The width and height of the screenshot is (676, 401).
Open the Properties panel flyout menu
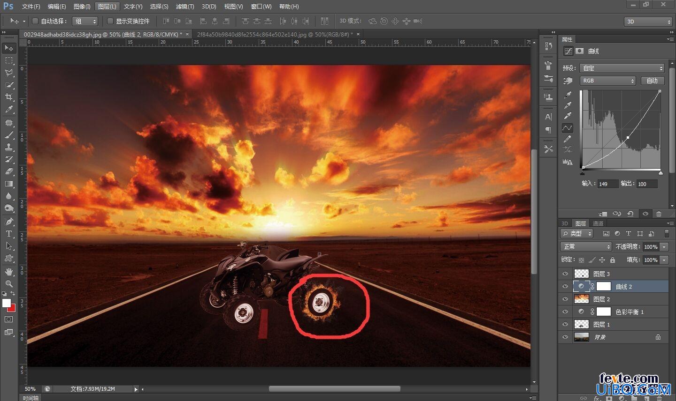point(670,39)
